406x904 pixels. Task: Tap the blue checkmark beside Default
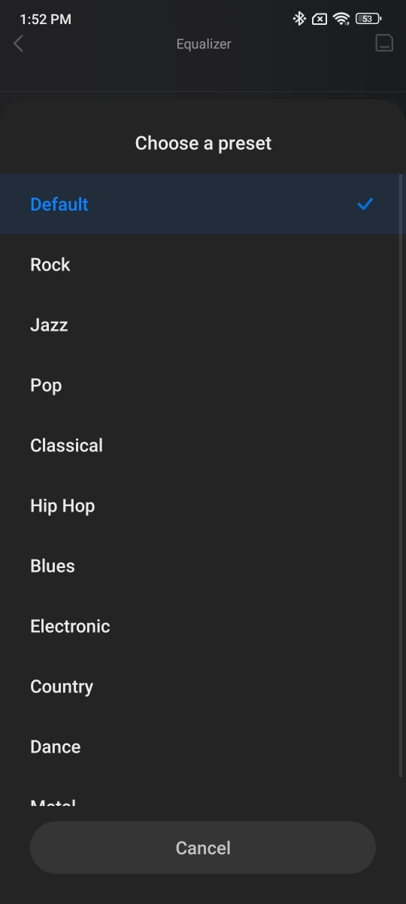tap(365, 203)
